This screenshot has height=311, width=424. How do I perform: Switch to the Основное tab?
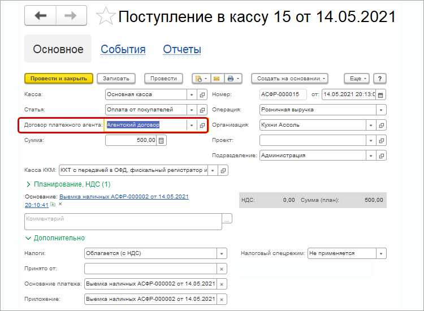point(58,49)
